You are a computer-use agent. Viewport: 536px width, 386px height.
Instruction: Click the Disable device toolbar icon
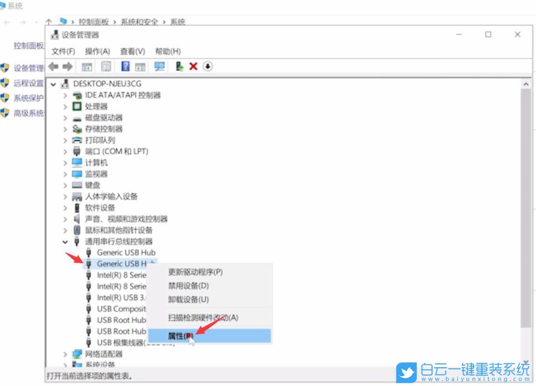207,66
